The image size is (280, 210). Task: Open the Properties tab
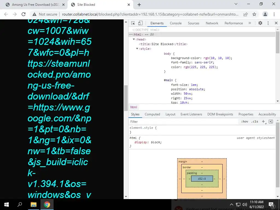[246, 114]
